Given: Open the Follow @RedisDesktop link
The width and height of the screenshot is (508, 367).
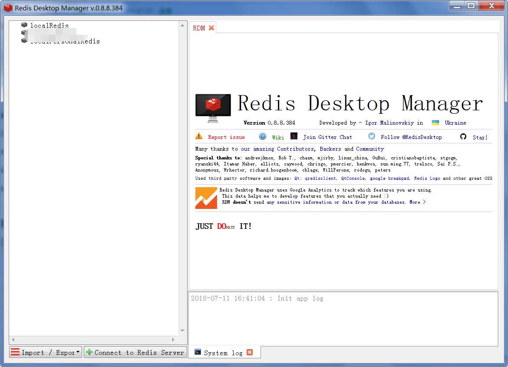Looking at the screenshot, I should click(411, 137).
